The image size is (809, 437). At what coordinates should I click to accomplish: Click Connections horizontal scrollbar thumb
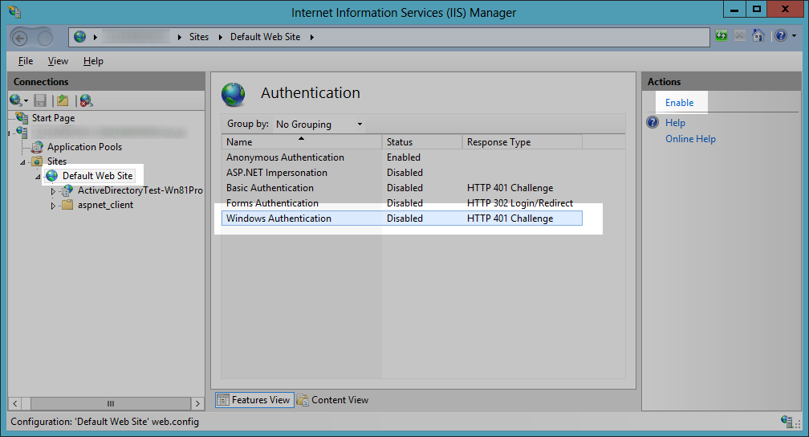111,403
